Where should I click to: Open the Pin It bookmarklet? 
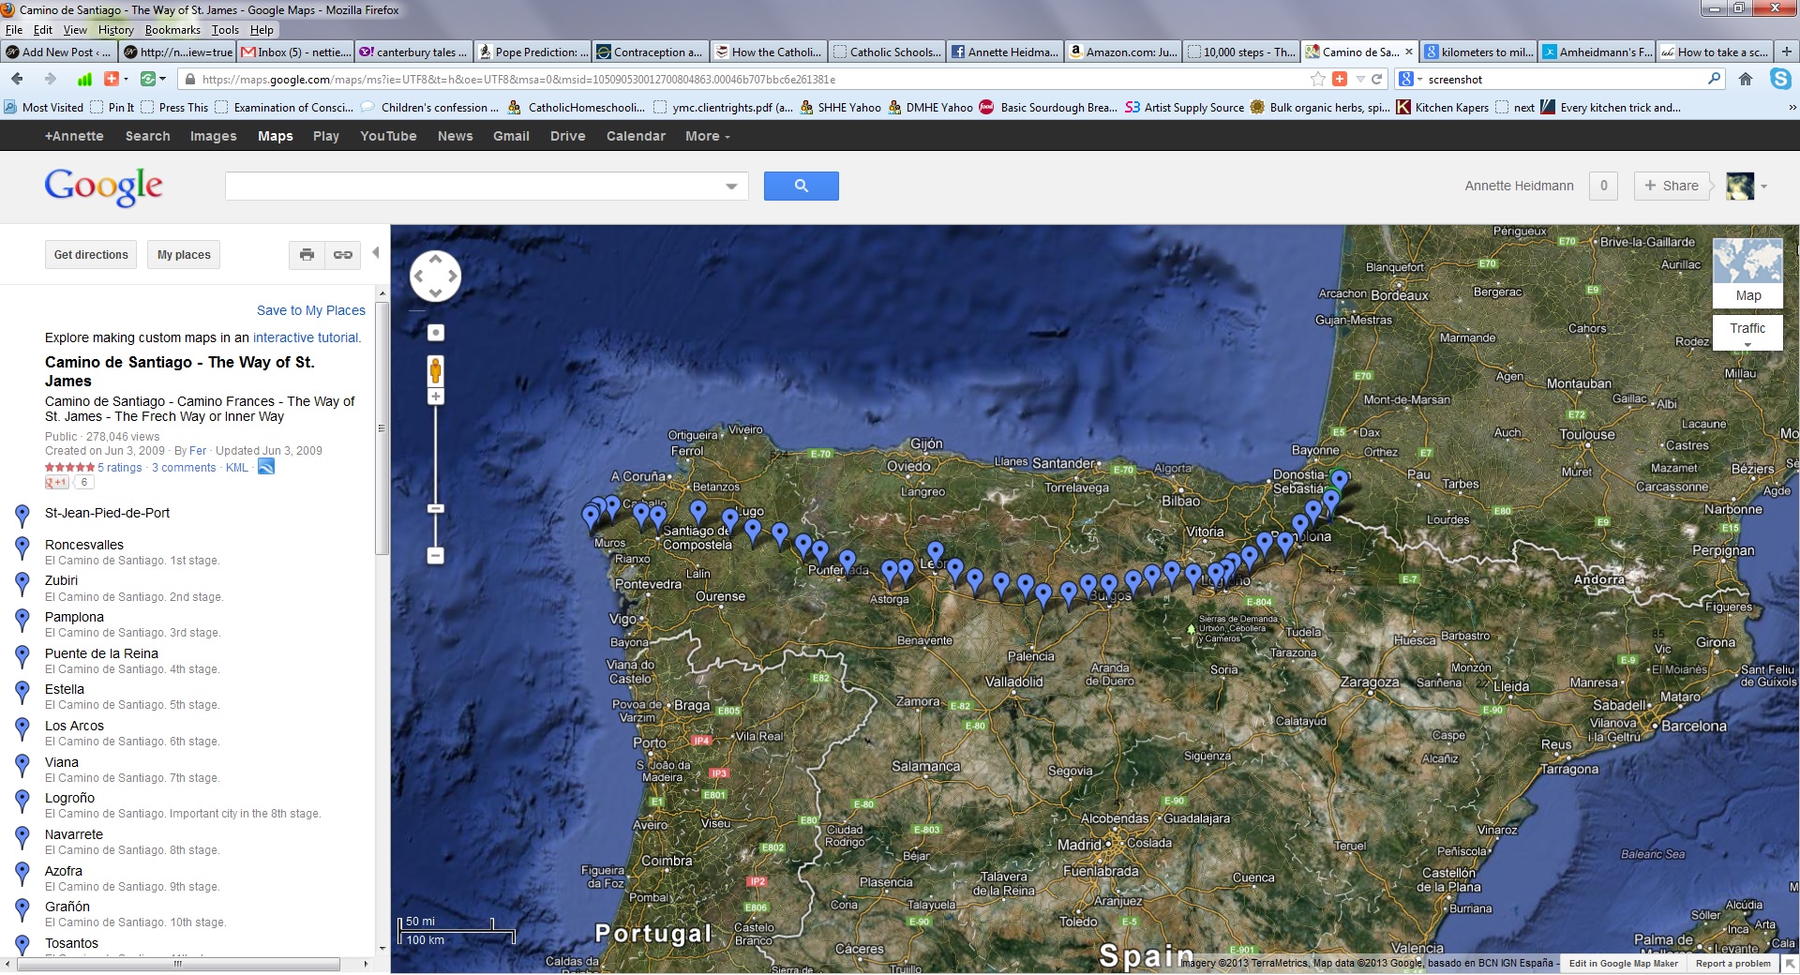click(112, 107)
